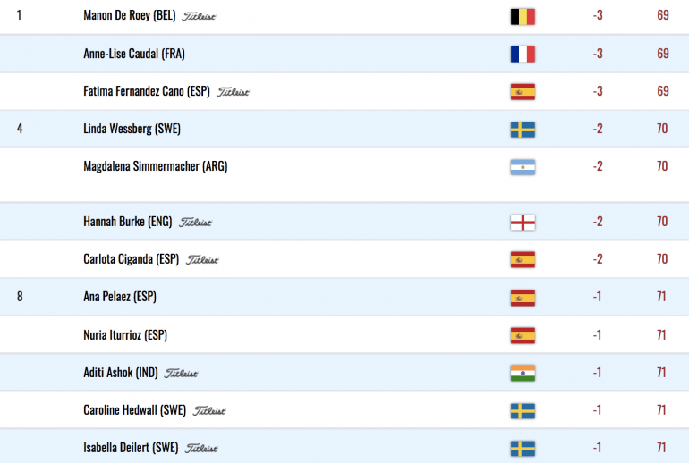
Task: Open Anne-Lise Caudal (FRA) player profile
Action: (x=134, y=54)
